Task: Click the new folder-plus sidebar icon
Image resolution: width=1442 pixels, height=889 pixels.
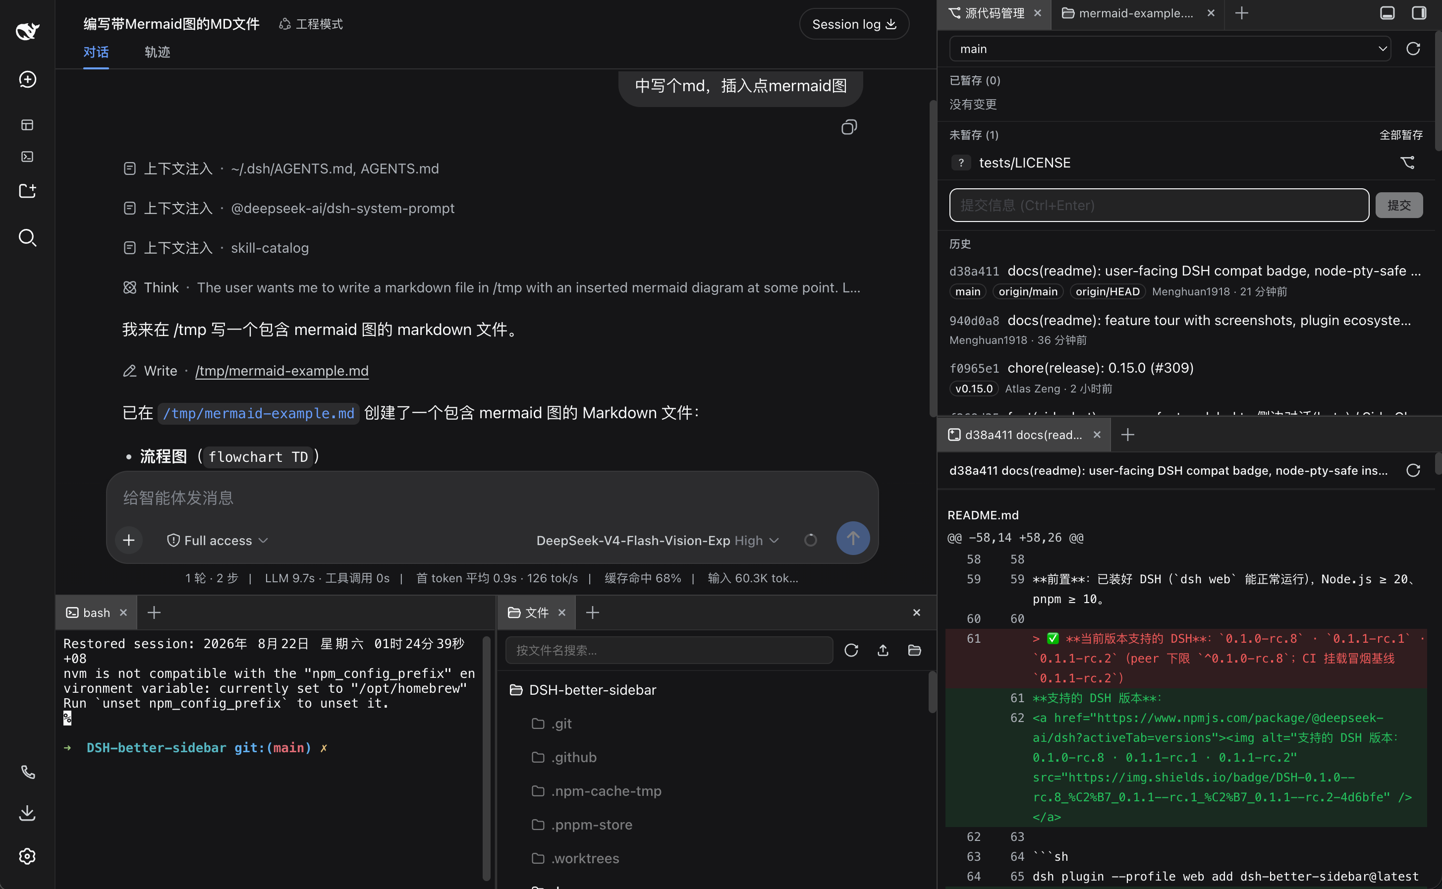Action: (27, 190)
